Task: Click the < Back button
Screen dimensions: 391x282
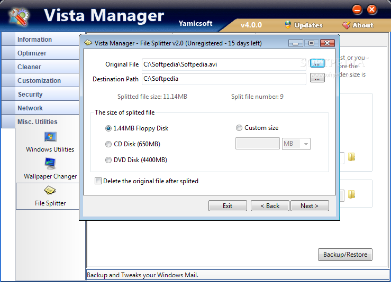Action: click(x=270, y=206)
